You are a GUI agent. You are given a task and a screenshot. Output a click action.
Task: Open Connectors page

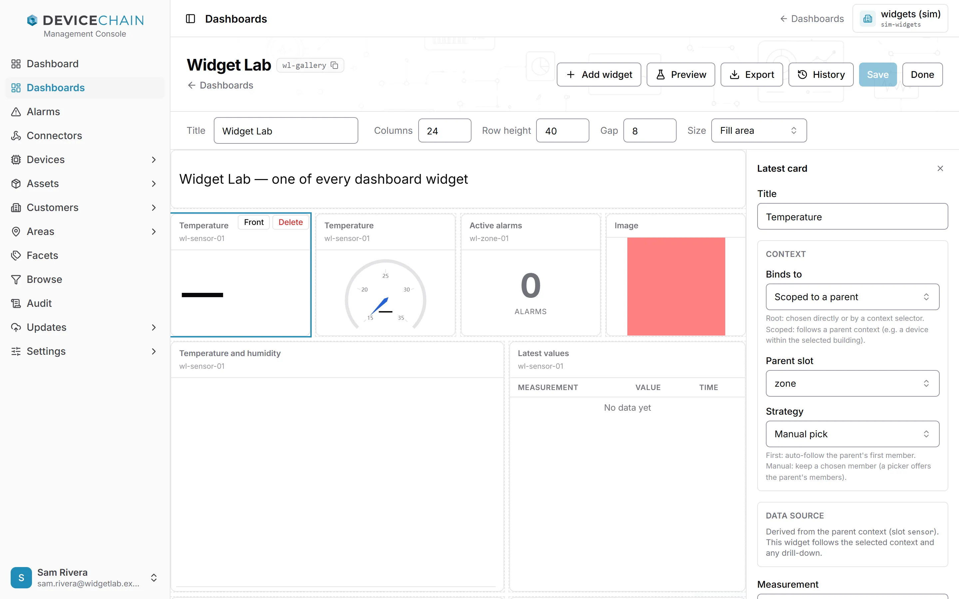click(84, 135)
